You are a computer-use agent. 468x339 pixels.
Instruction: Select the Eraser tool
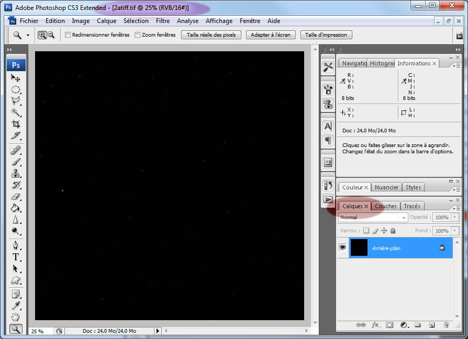click(x=16, y=197)
